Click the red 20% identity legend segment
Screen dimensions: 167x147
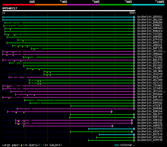click(x=19, y=5)
